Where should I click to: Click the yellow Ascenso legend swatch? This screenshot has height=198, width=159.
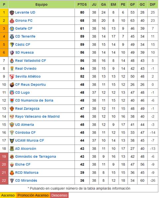coord(8,195)
